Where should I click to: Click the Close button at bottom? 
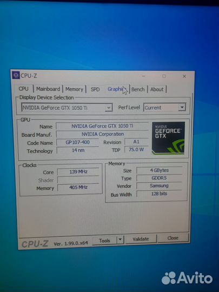click(173, 238)
